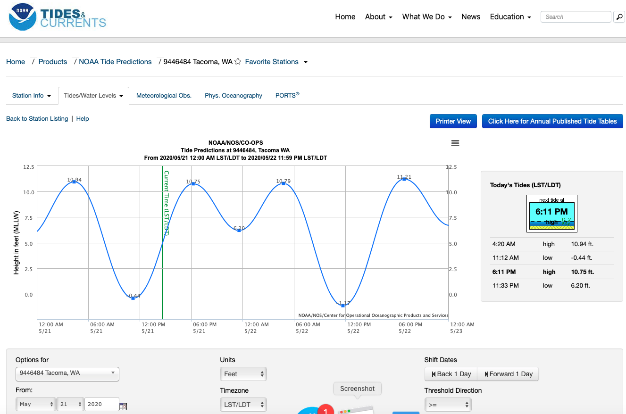Viewport: 626px width, 414px height.
Task: Open the station selector 9446484 Tacoma, WA
Action: [67, 373]
